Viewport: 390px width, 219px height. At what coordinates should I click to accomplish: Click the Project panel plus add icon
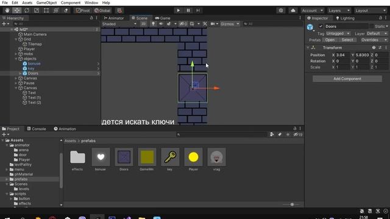pyautogui.click(x=5, y=134)
